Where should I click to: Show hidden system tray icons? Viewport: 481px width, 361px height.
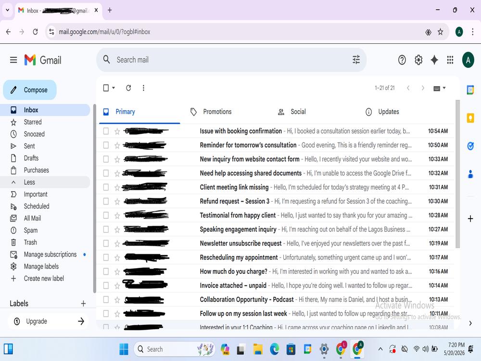[x=380, y=349]
